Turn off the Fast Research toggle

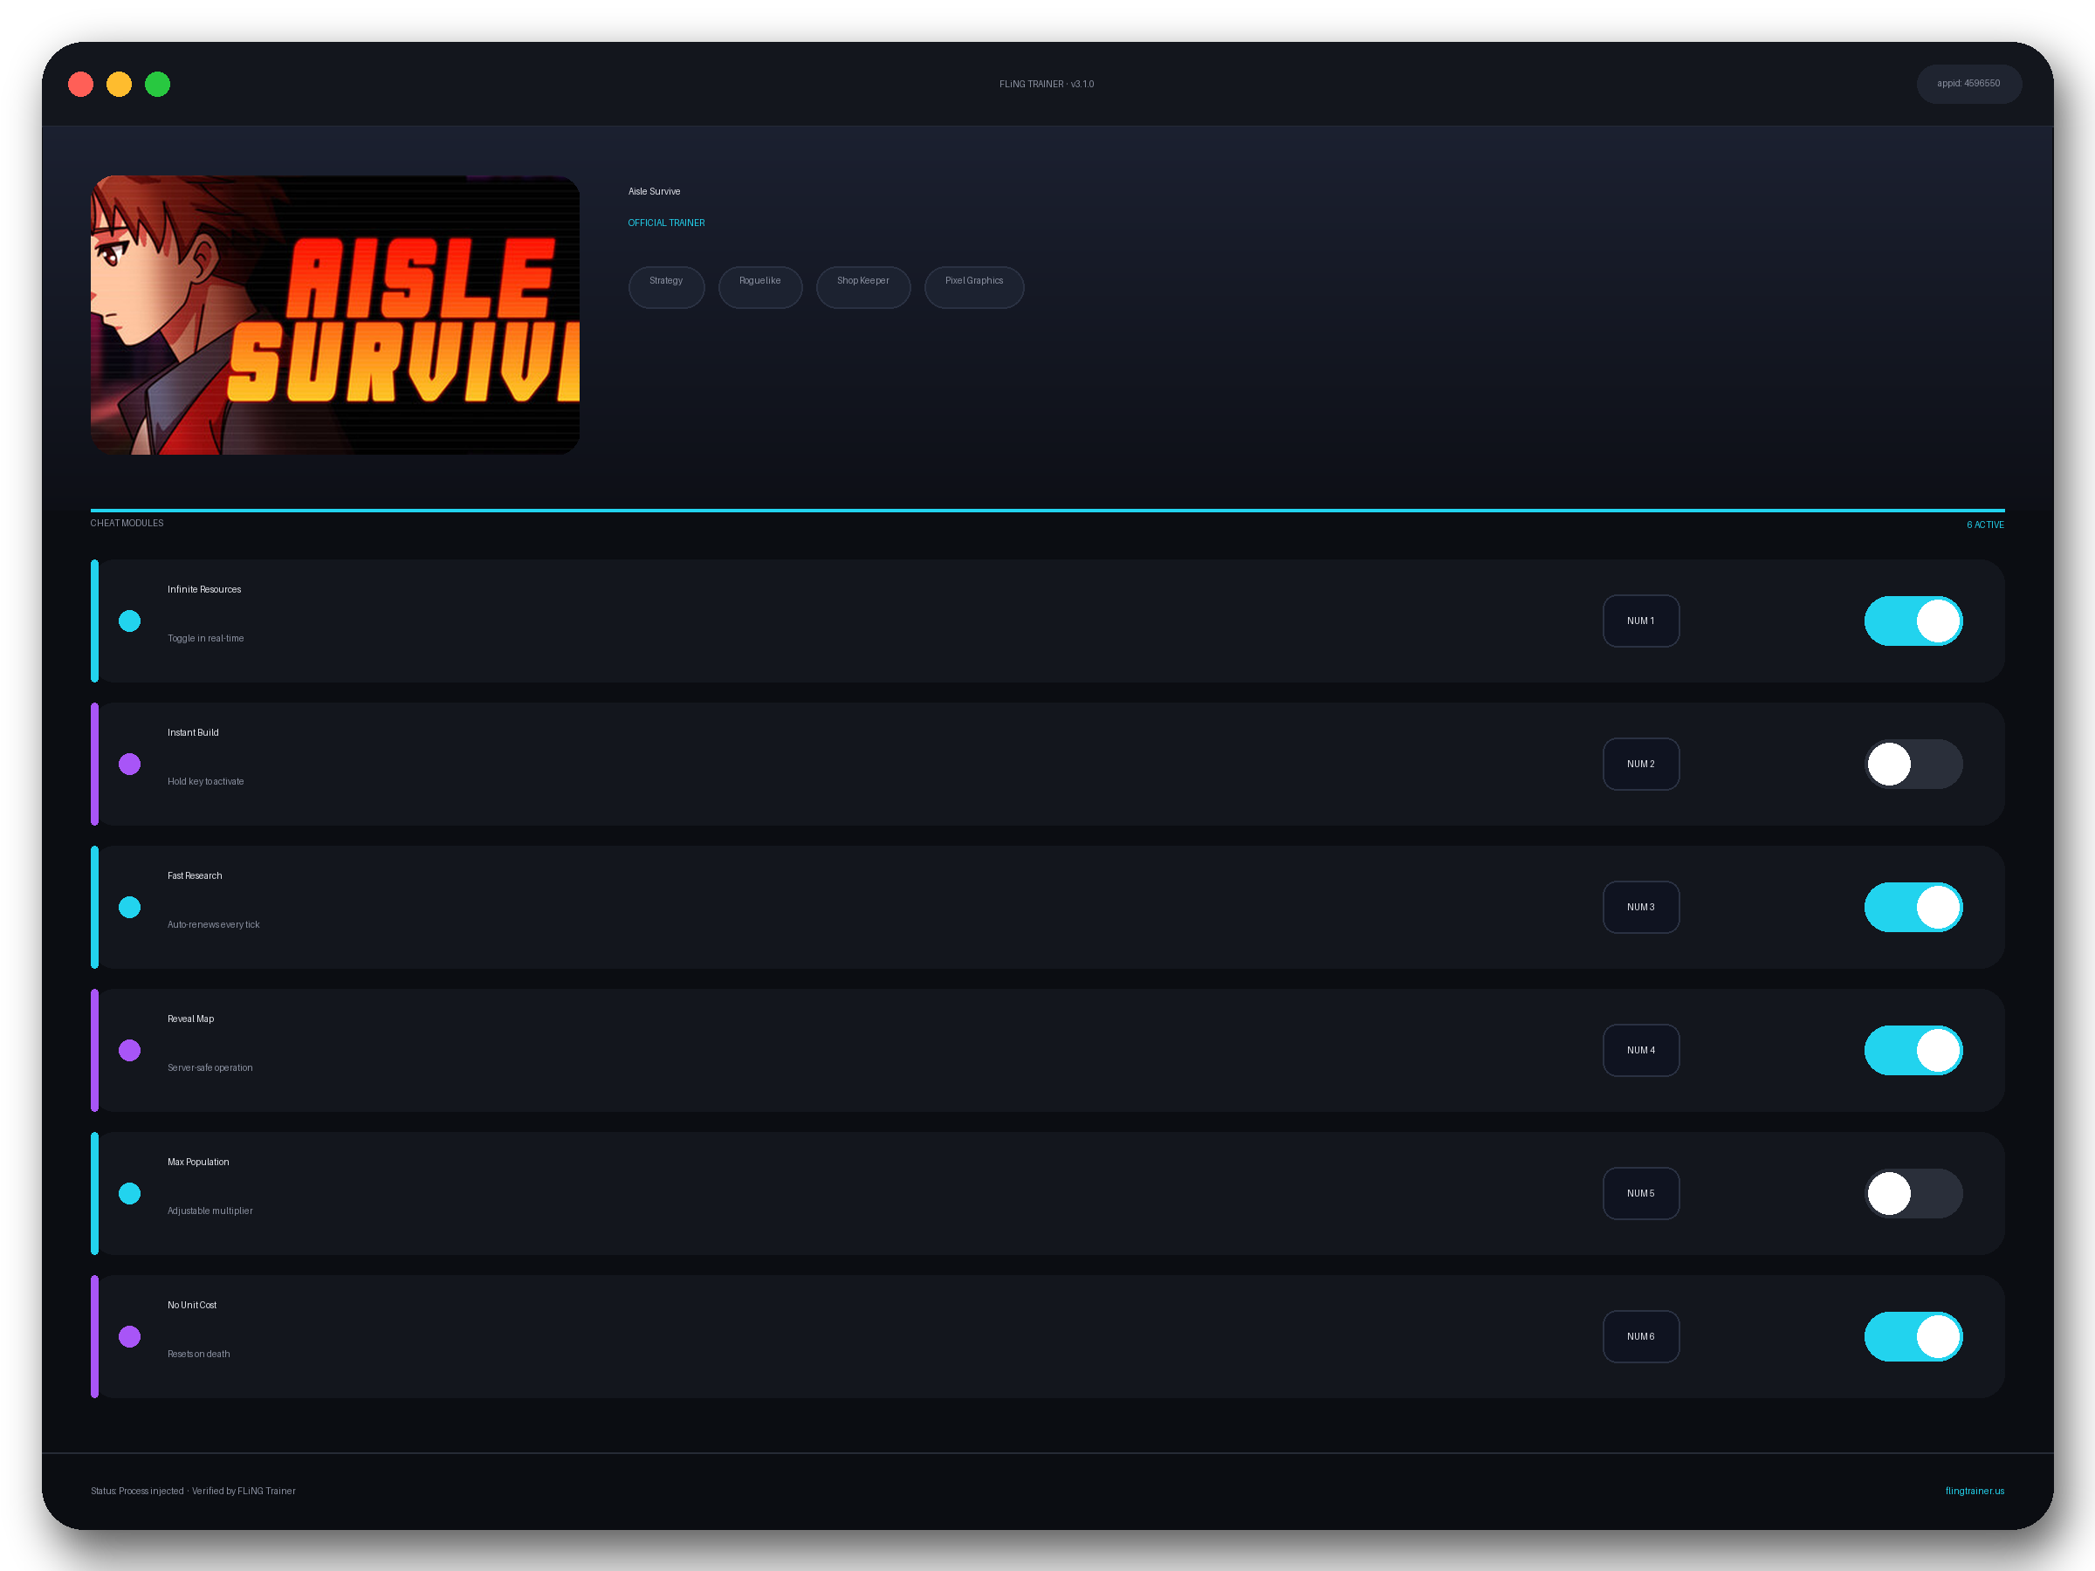[1913, 907]
